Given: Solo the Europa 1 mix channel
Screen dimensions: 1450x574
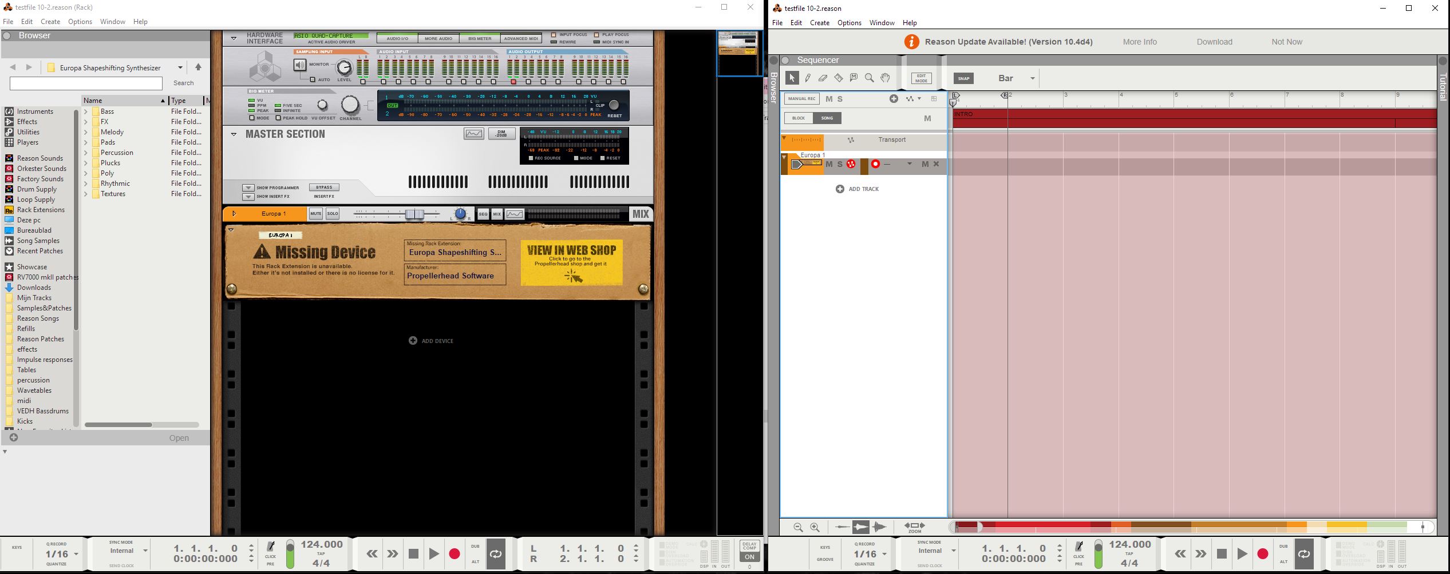Looking at the screenshot, I should pyautogui.click(x=333, y=214).
